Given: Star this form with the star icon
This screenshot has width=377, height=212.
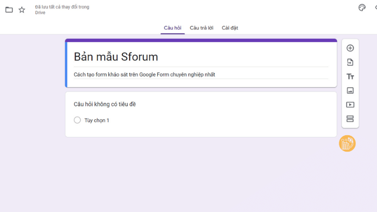Looking at the screenshot, I should click(22, 9).
